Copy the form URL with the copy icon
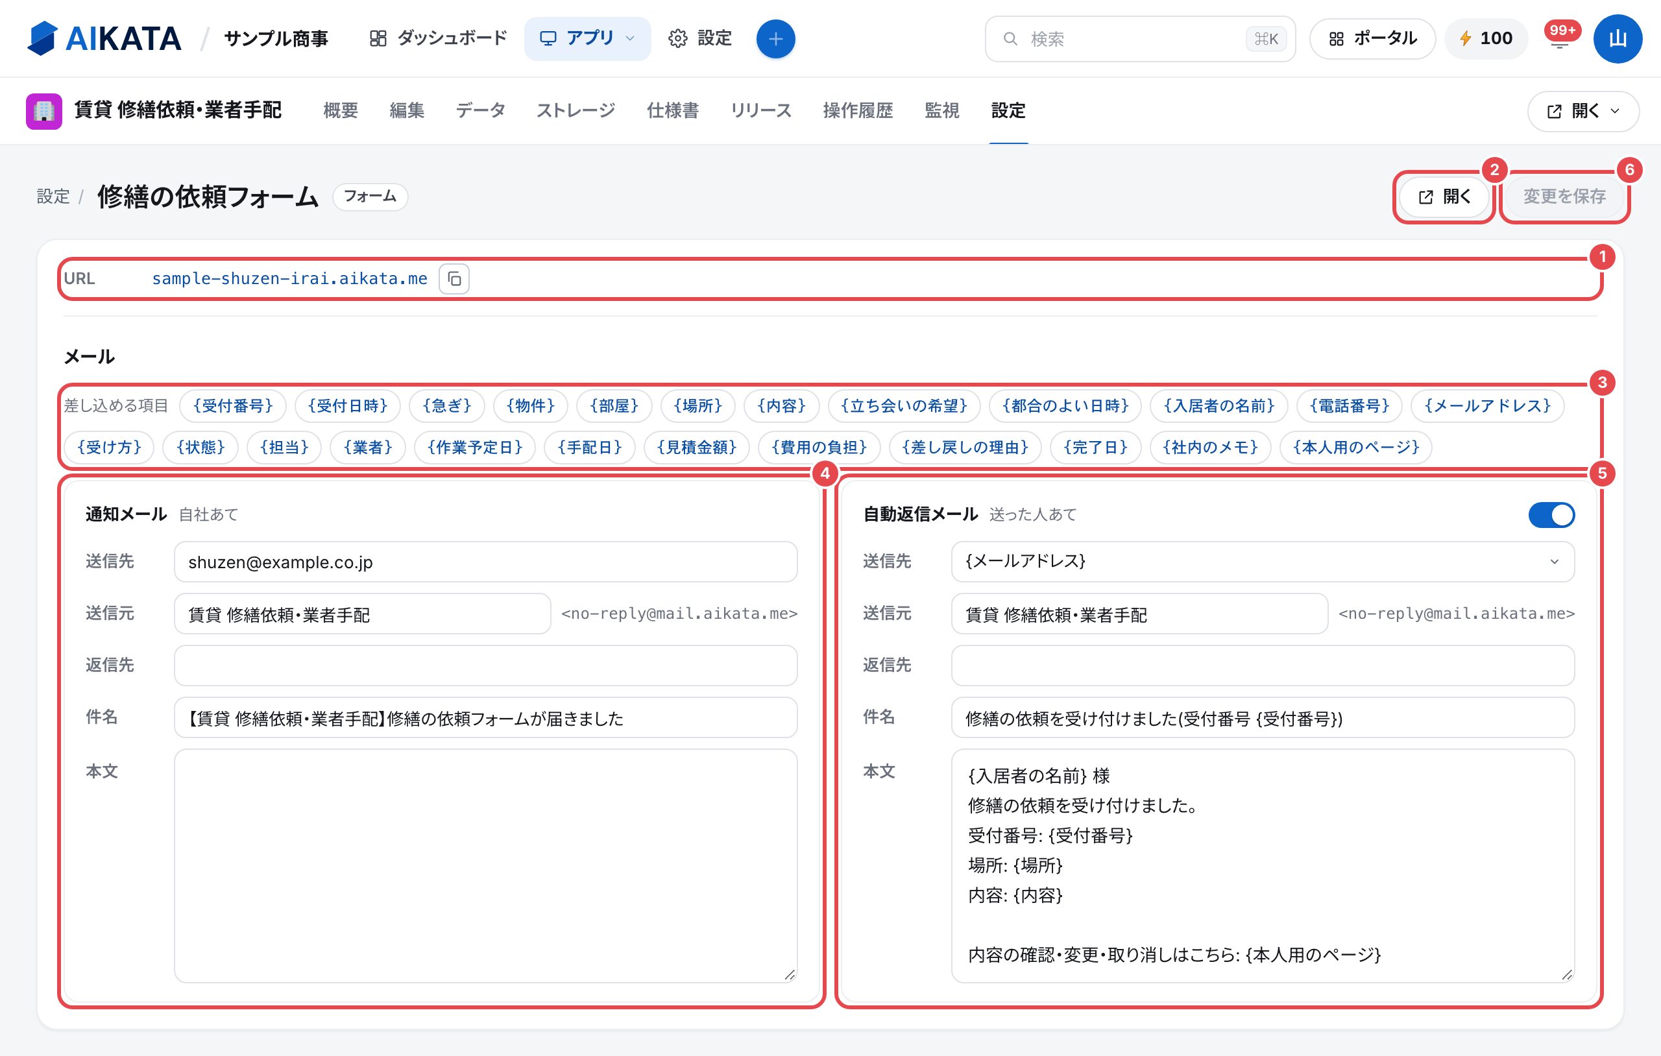1661x1056 pixels. coord(454,279)
